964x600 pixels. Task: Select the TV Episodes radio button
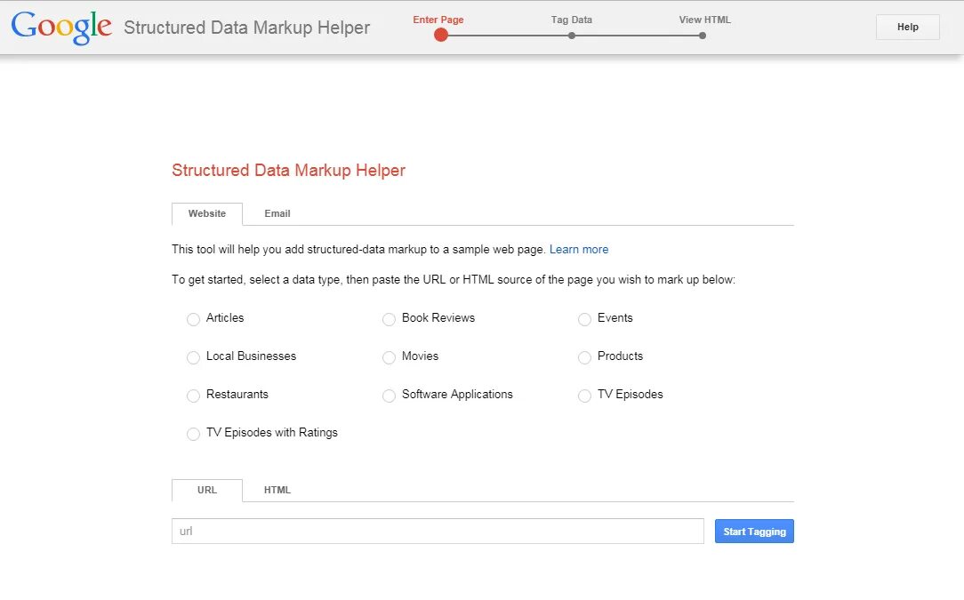[584, 396]
